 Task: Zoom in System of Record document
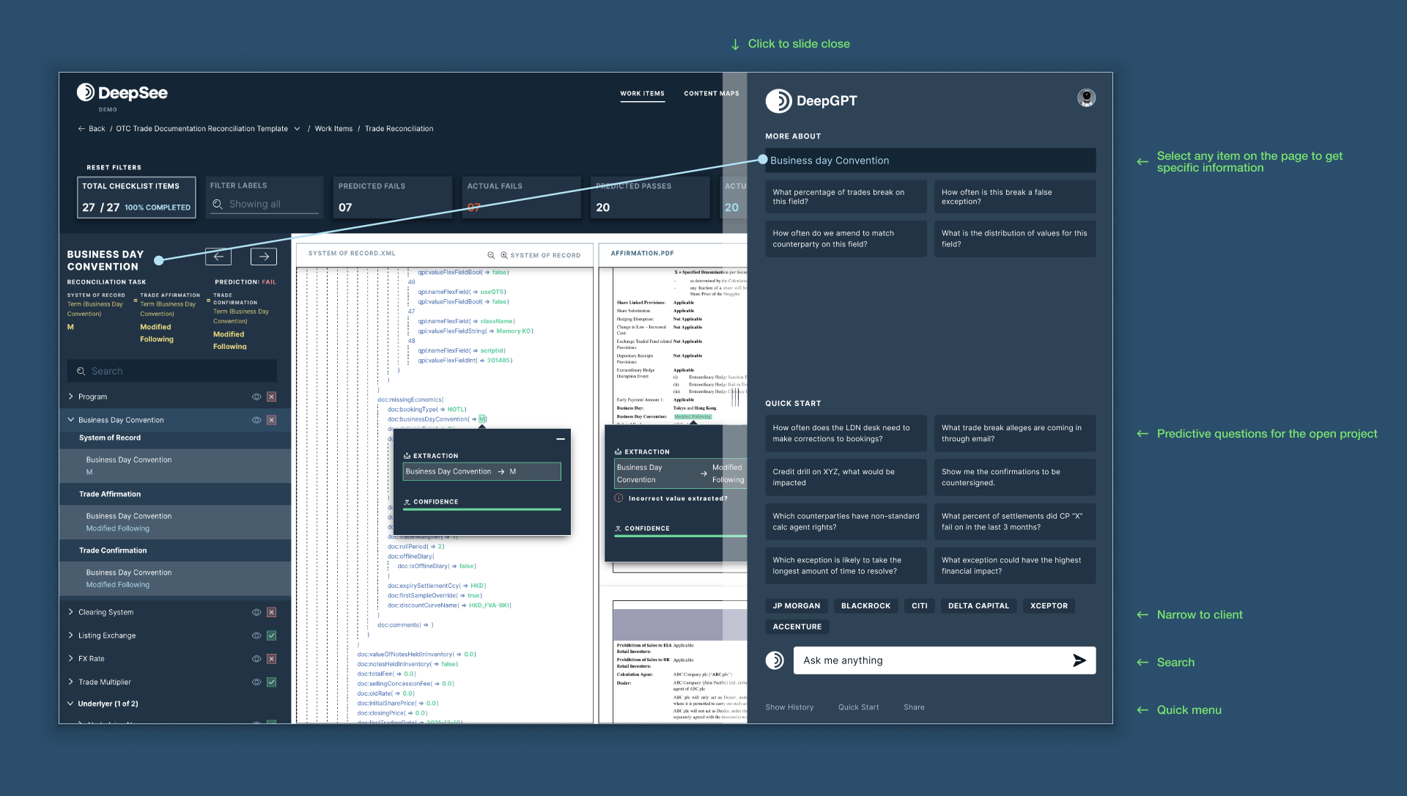(x=504, y=255)
